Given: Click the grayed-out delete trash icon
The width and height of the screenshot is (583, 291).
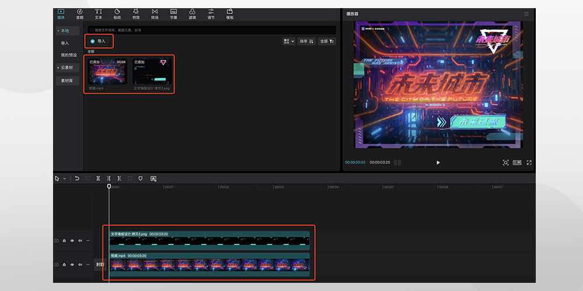Looking at the screenshot, I should pyautogui.click(x=130, y=179).
